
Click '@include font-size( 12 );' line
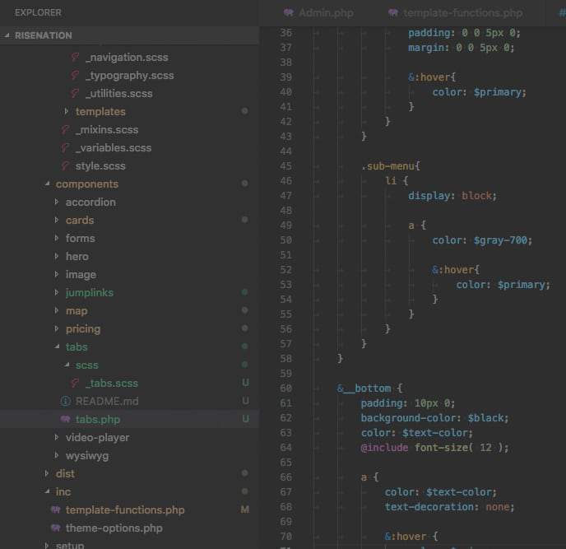pyautogui.click(x=434, y=448)
